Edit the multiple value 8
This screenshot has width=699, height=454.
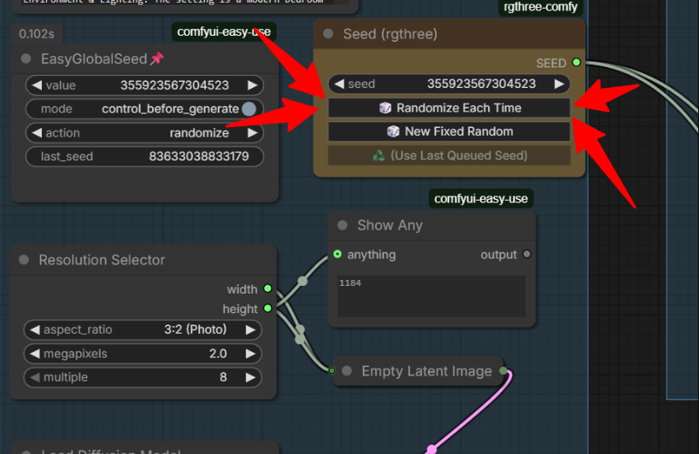[223, 377]
